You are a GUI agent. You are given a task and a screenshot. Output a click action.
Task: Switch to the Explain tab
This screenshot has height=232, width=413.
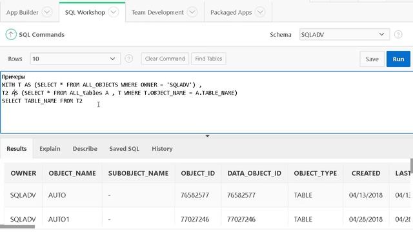click(50, 149)
